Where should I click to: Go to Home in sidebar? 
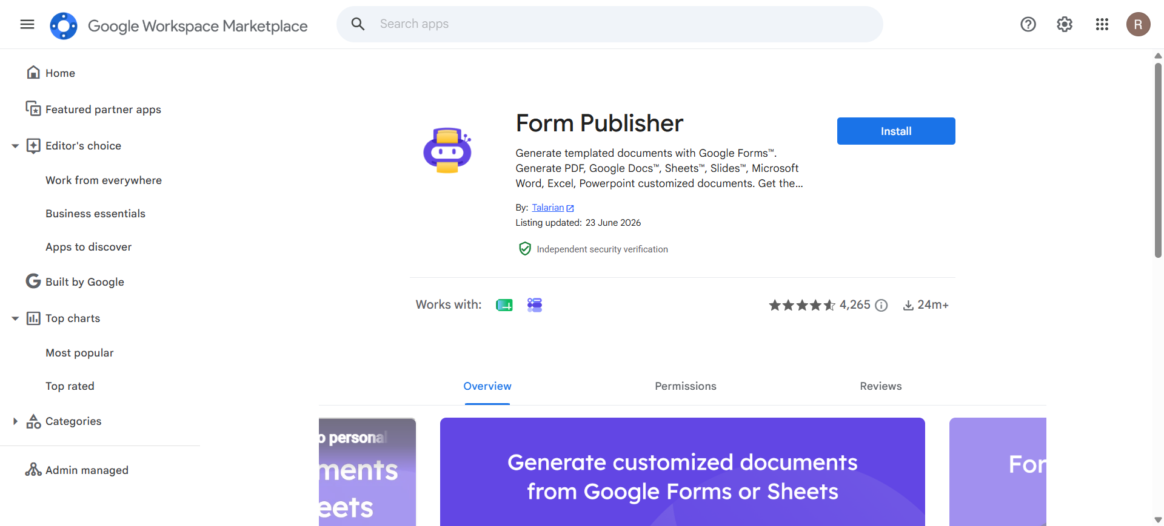point(60,73)
